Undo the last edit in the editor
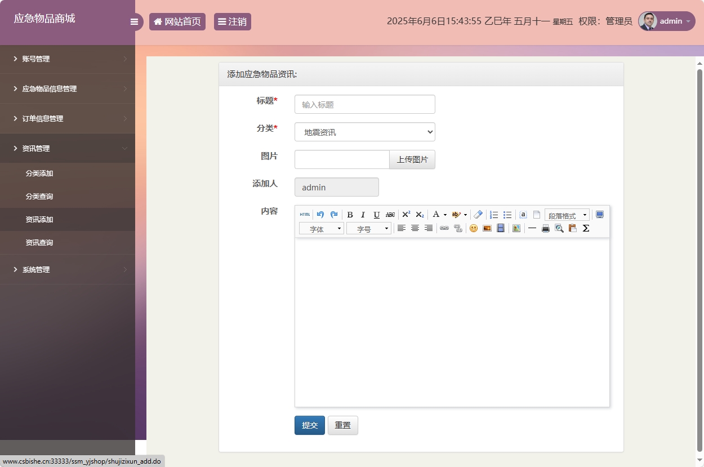Viewport: 704px width, 467px height. coord(320,215)
